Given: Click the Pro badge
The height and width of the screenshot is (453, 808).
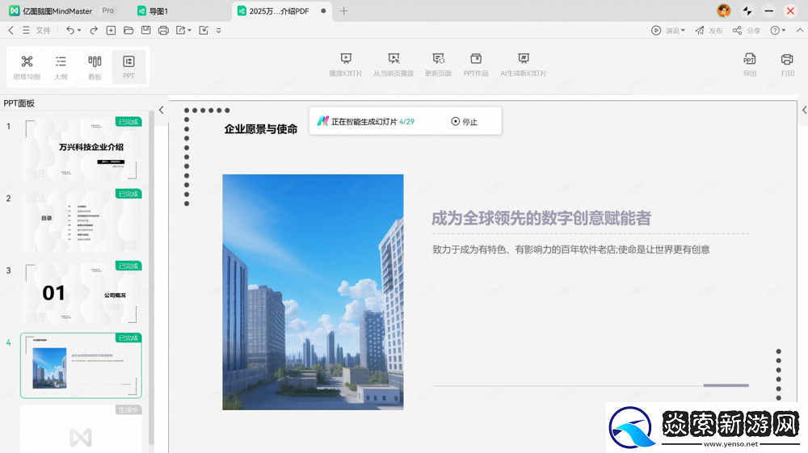Looking at the screenshot, I should pos(107,10).
